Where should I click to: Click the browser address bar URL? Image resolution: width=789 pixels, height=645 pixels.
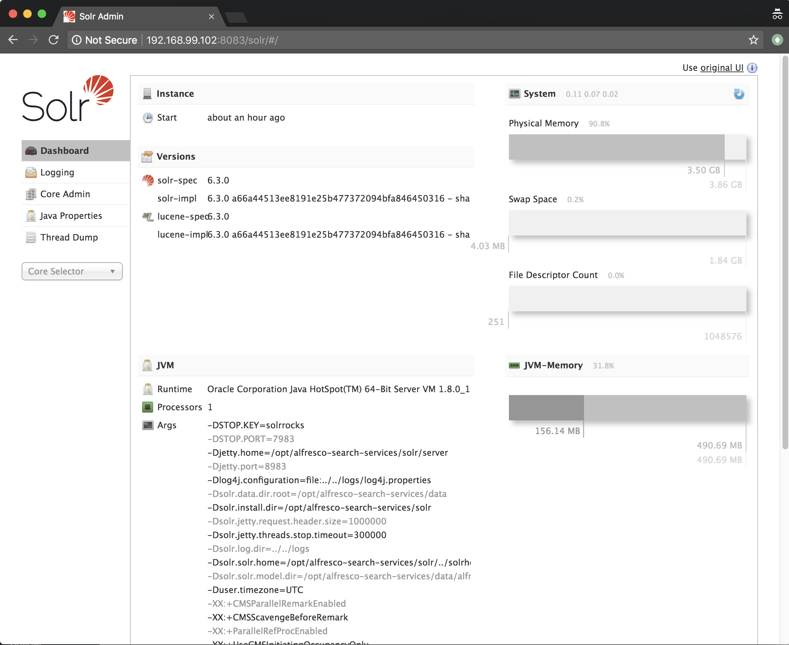[x=212, y=40]
